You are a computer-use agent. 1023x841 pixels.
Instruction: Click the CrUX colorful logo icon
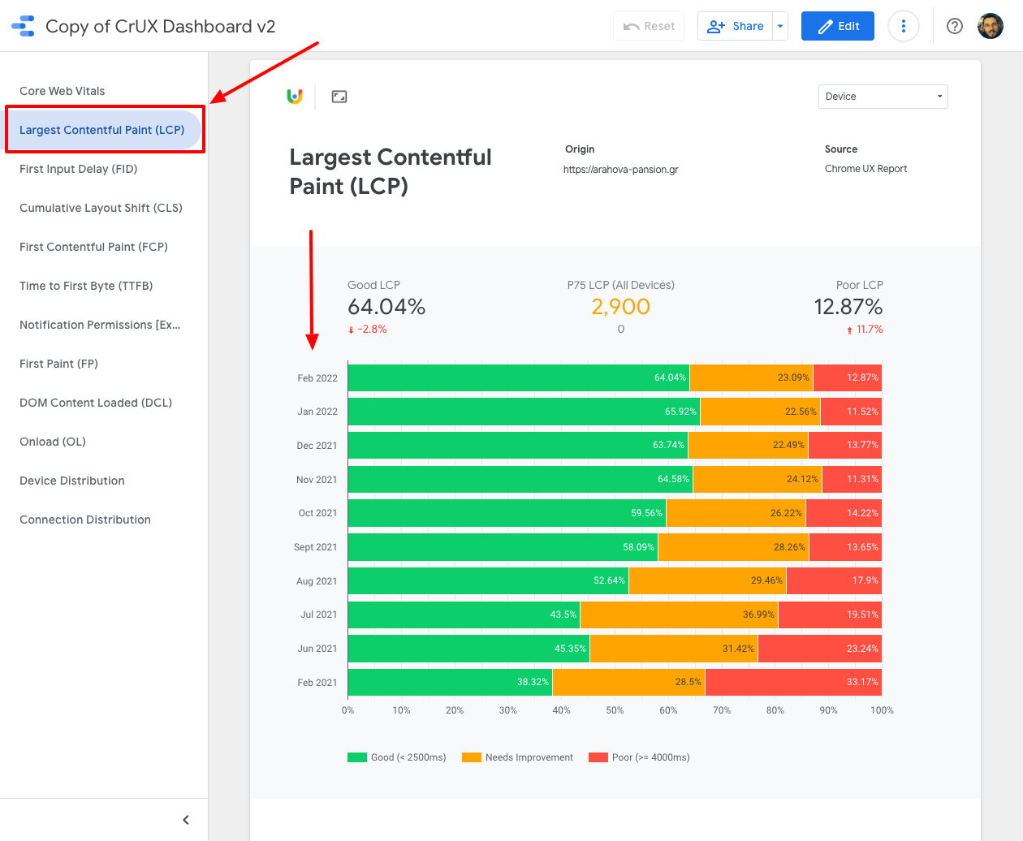pos(295,97)
